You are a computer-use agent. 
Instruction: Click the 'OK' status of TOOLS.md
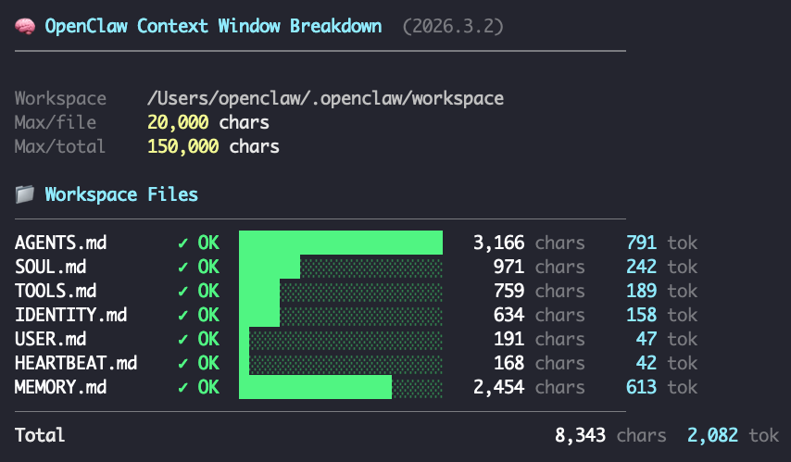point(208,291)
